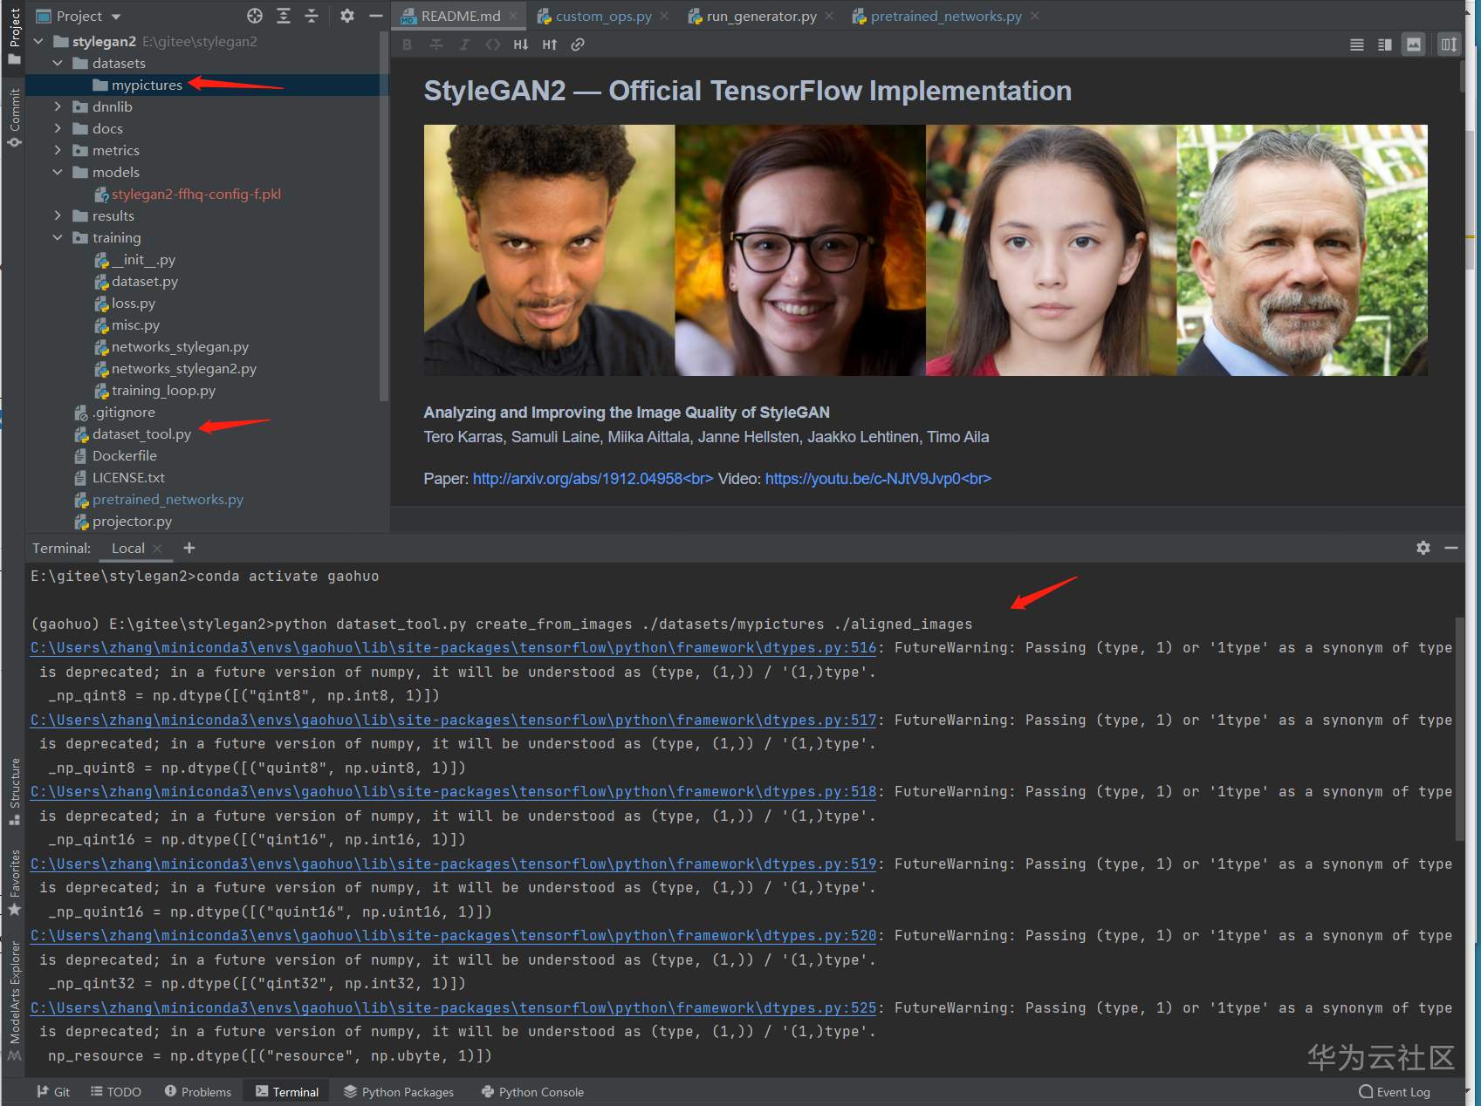Screen dimensions: 1481x1106
Task: Switch to editor and preview mode
Action: pyautogui.click(x=1385, y=44)
